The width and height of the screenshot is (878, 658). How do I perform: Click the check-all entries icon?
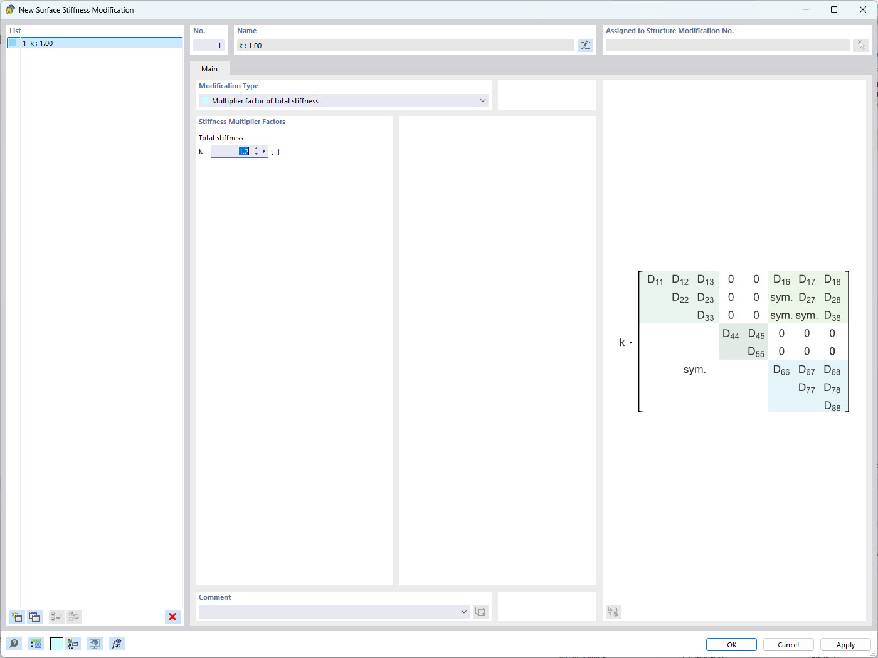[56, 617]
